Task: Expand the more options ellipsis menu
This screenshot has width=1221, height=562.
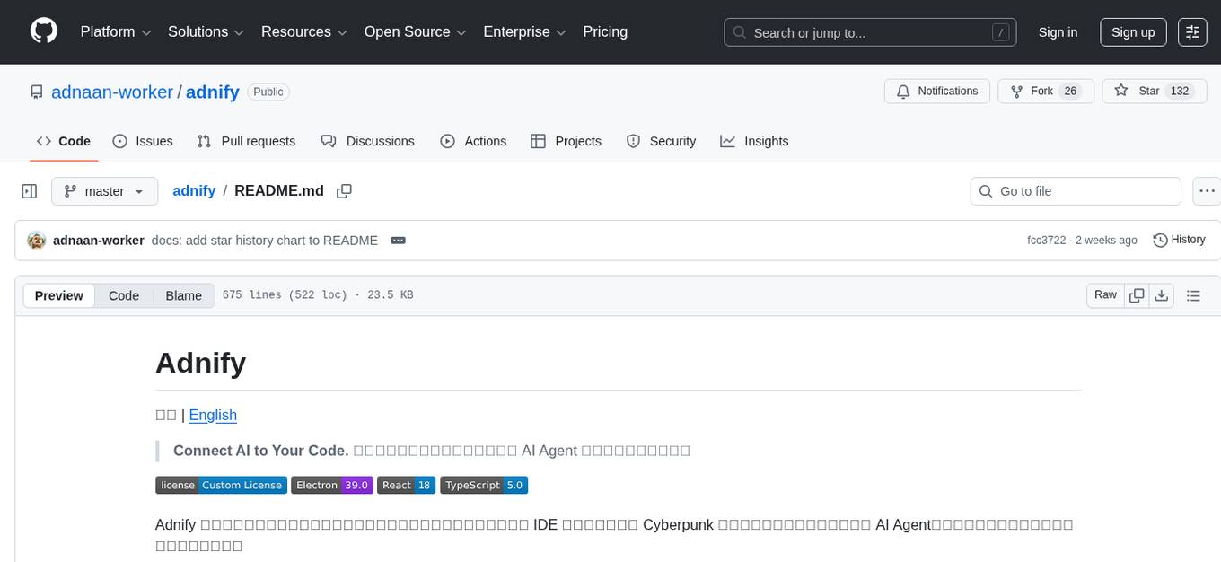Action: coord(1207,191)
